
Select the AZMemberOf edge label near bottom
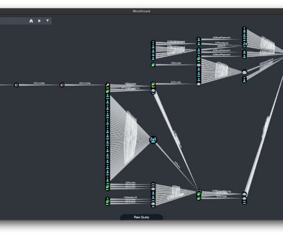click(x=130, y=198)
